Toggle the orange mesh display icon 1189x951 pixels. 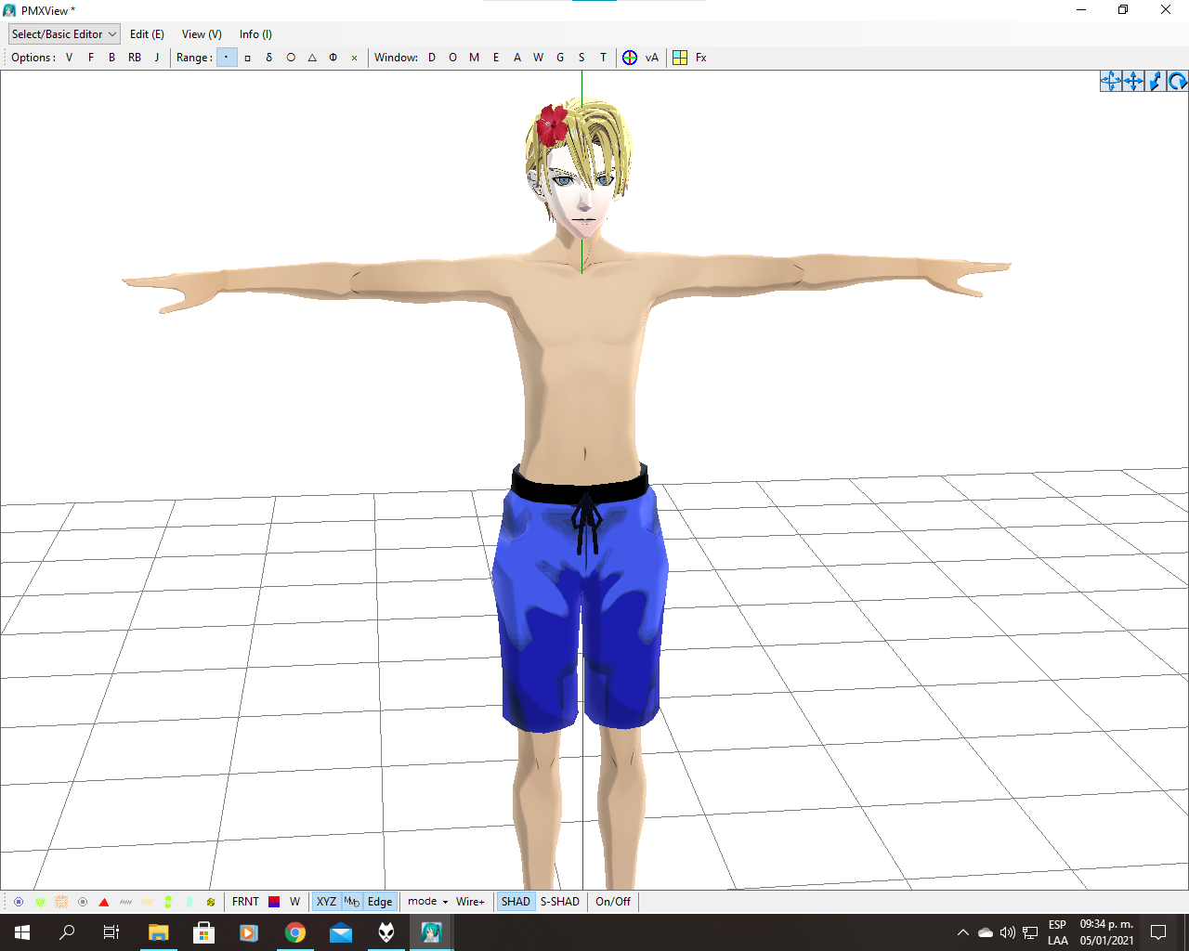(61, 902)
